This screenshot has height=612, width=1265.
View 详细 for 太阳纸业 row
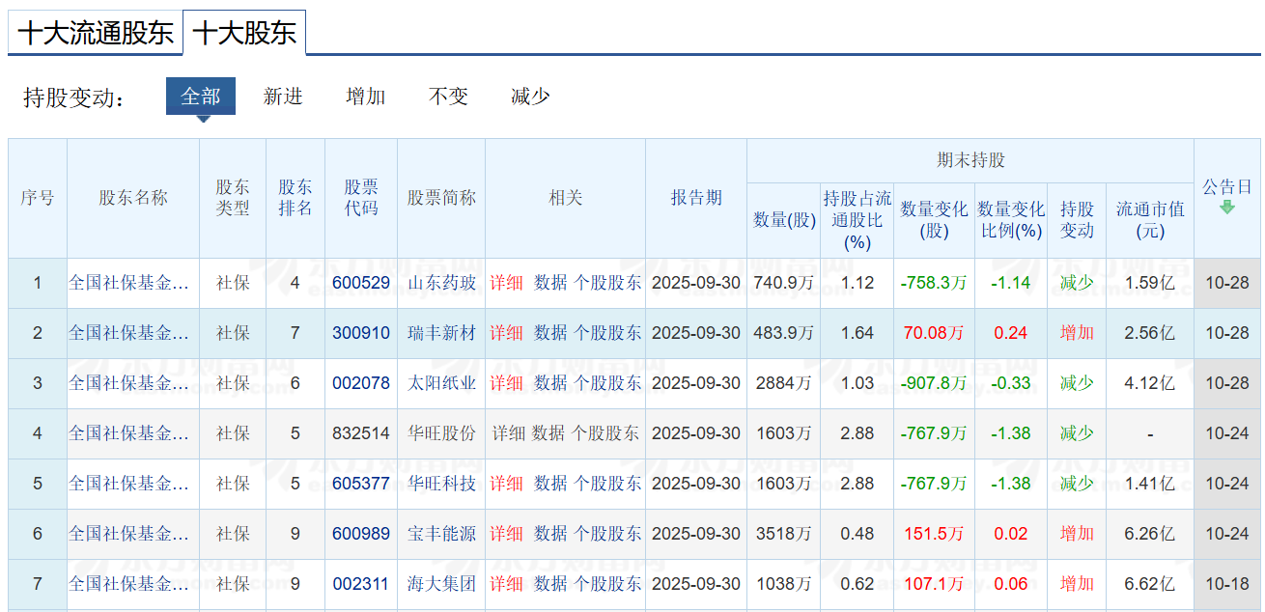tap(506, 383)
